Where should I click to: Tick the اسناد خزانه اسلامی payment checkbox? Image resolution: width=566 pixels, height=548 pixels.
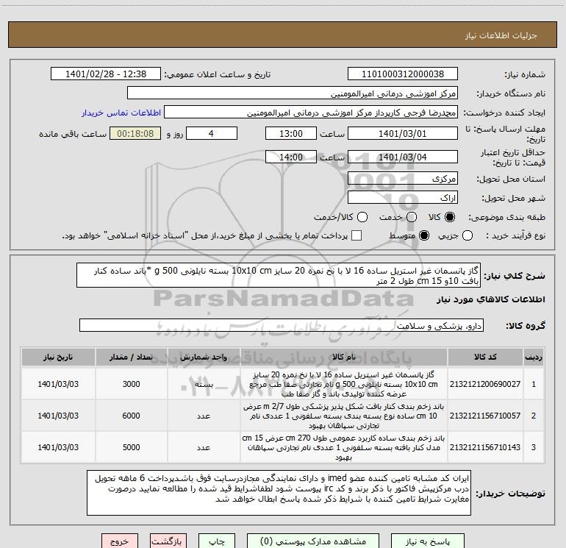click(357, 235)
